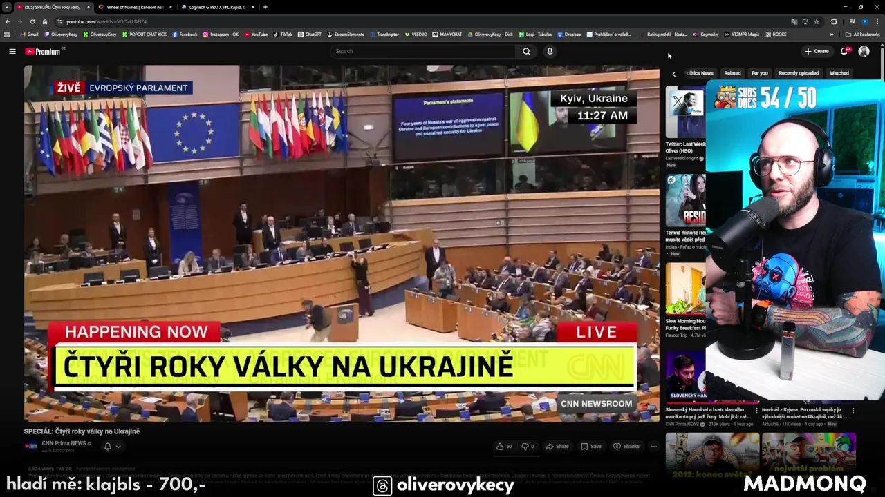Image resolution: width=885 pixels, height=497 pixels.
Task: Open the apps grid in bookmarks bar
Action: click(x=7, y=34)
